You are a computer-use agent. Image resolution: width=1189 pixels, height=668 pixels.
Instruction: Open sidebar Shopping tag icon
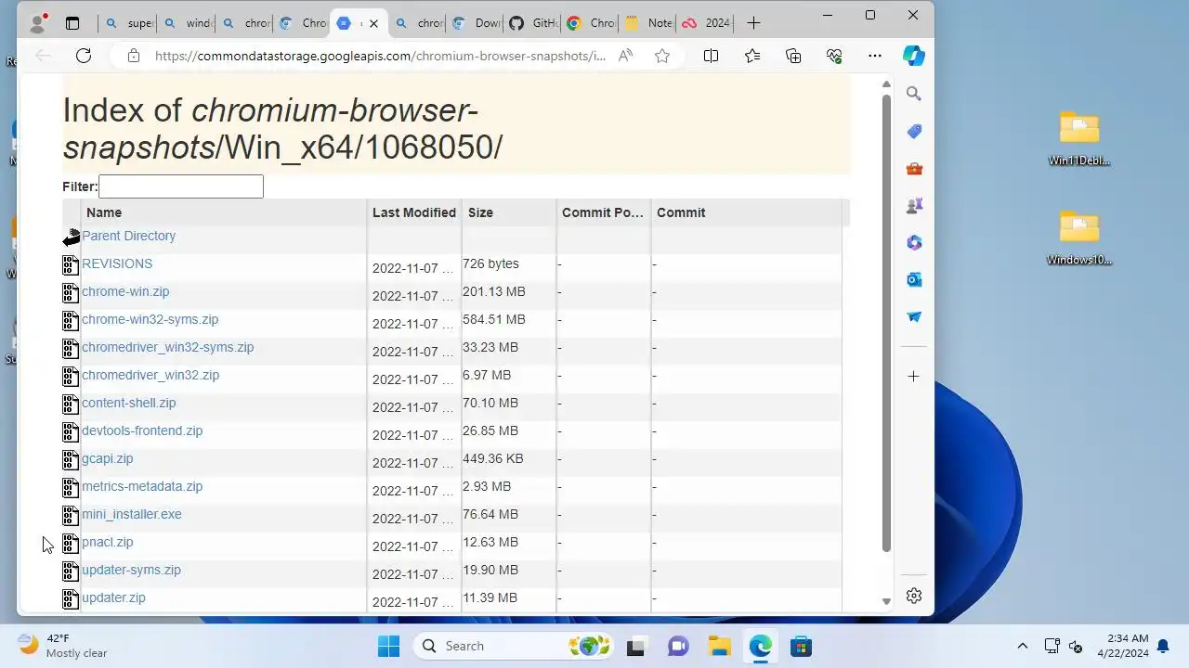point(914,131)
